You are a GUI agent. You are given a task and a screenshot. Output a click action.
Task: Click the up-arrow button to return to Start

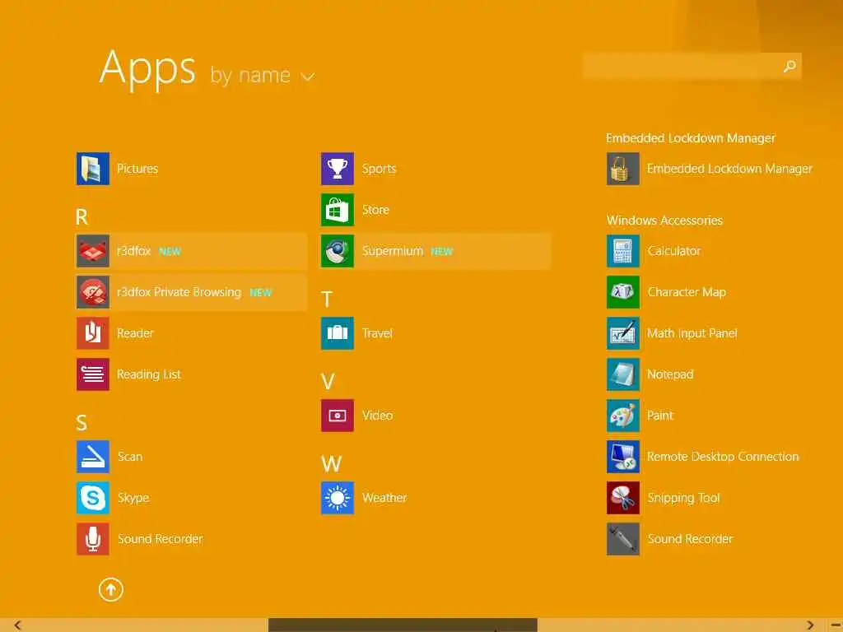(111, 589)
